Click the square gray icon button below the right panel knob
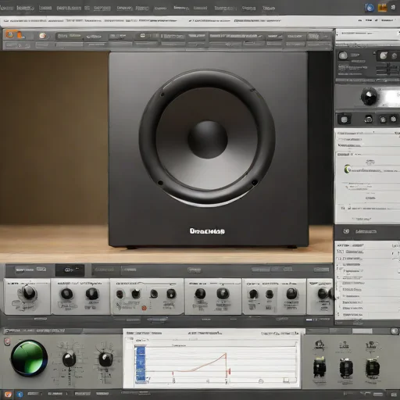 [344, 120]
